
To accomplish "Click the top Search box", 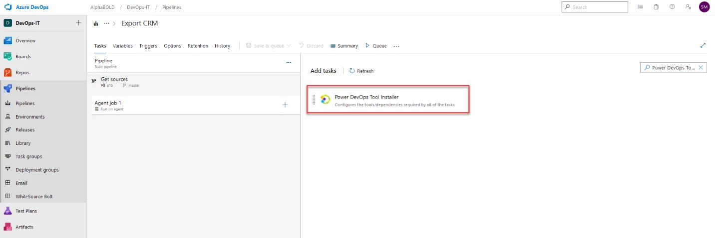I will pyautogui.click(x=595, y=7).
